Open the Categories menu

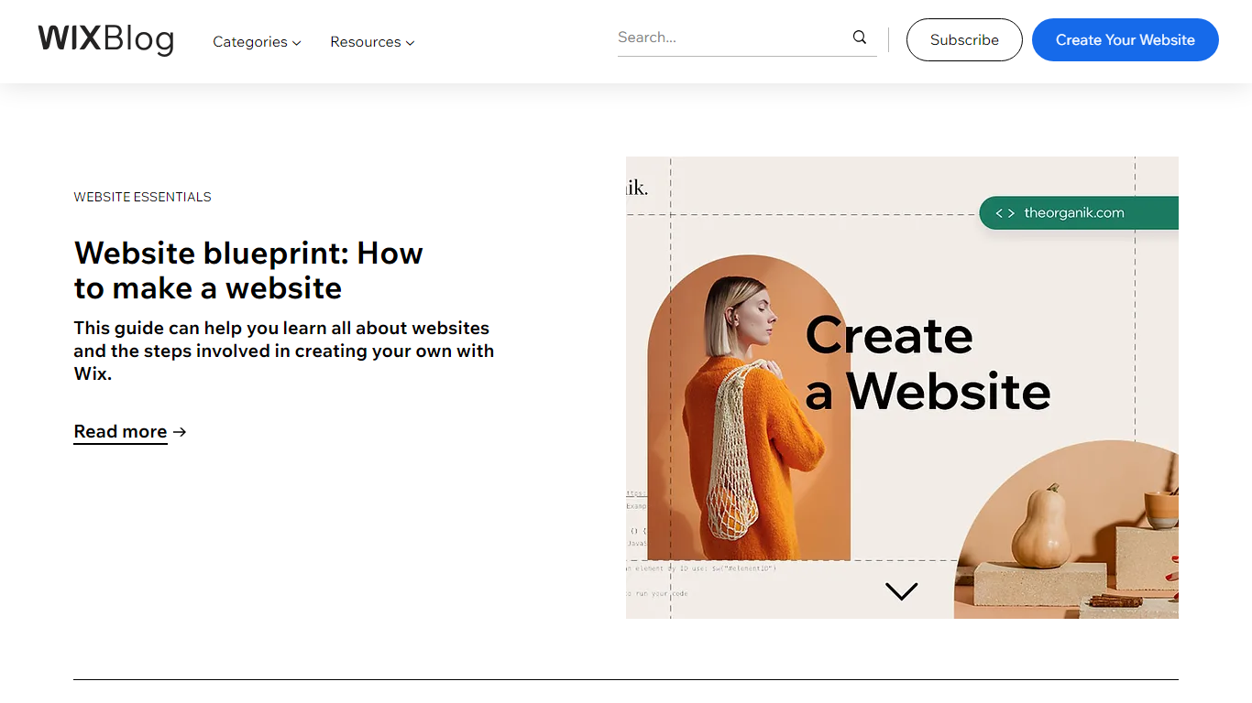point(250,42)
